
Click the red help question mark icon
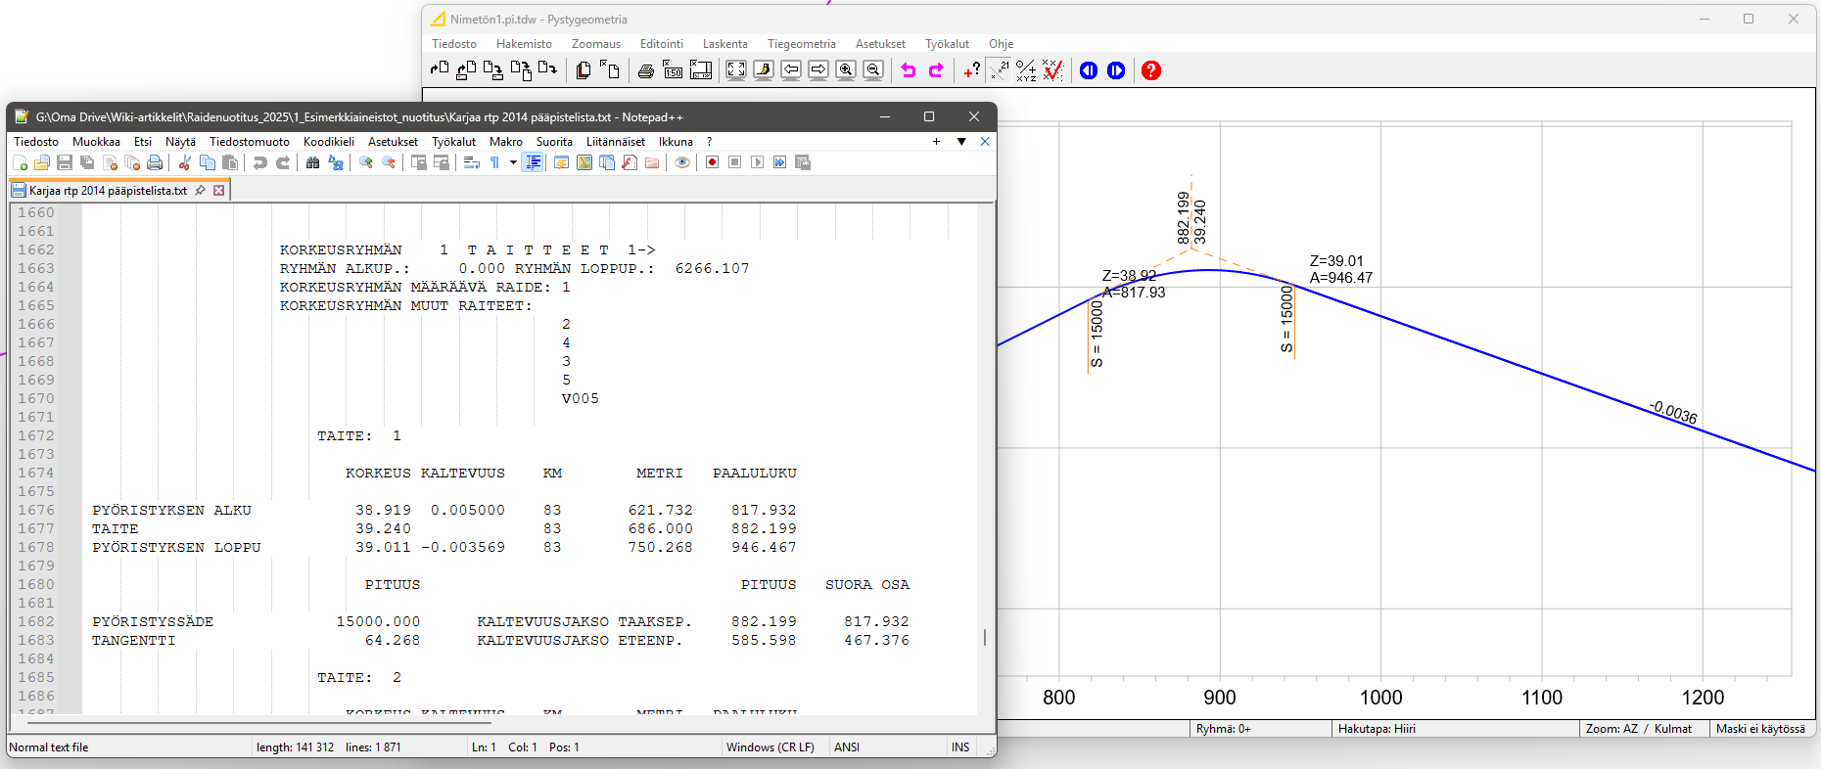(x=1151, y=70)
